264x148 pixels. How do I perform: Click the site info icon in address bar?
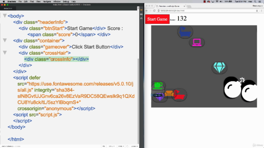pyautogui.click(x=158, y=11)
